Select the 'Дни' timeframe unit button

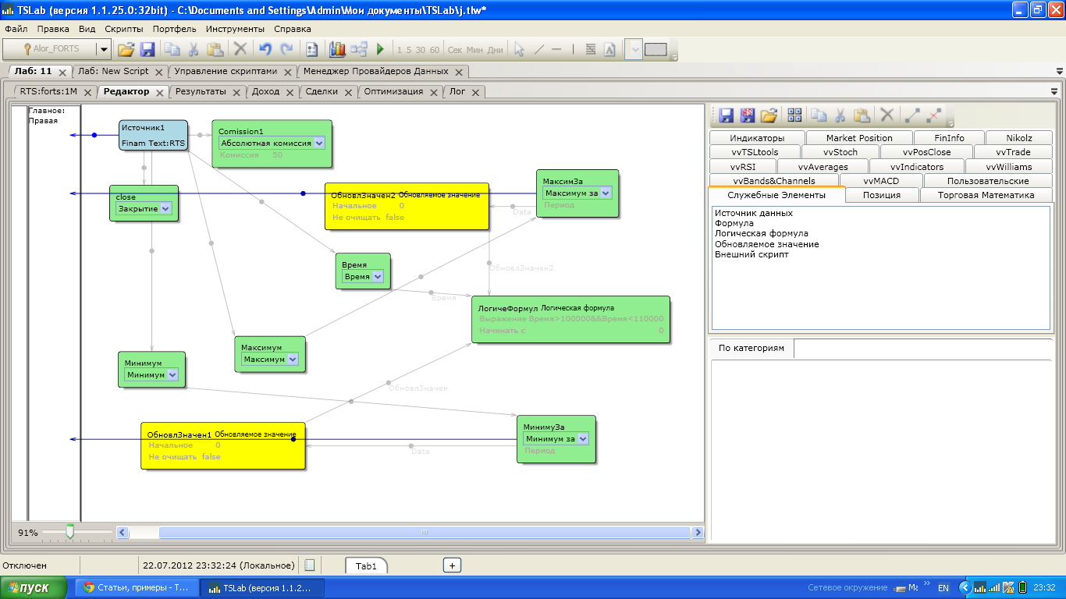(x=496, y=49)
